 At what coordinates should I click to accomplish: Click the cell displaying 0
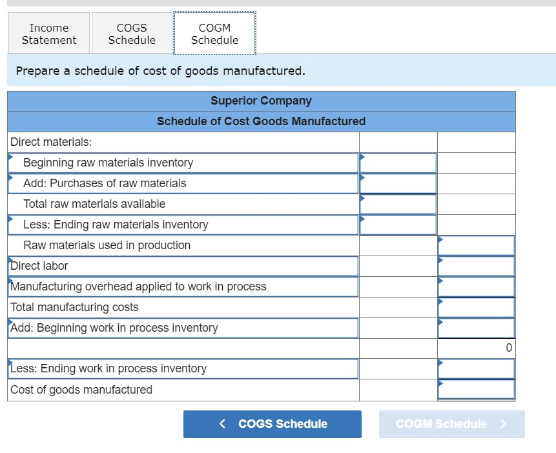(x=476, y=348)
